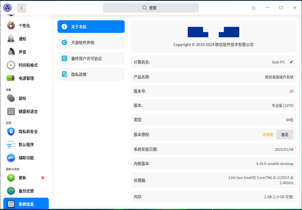Click the 隐私政策 document star icon
302x210 pixels.
point(64,74)
